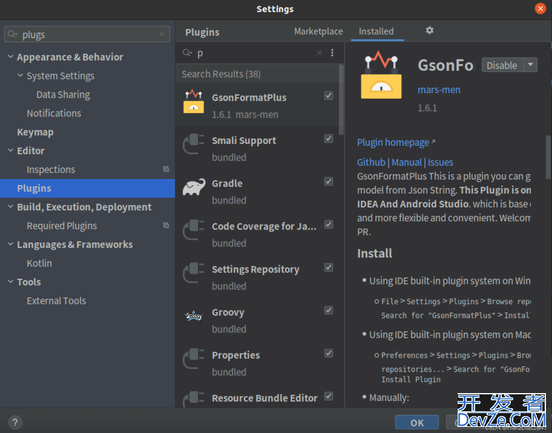Toggle the Properties plugin checkbox
The height and width of the screenshot is (433, 552).
tap(329, 353)
